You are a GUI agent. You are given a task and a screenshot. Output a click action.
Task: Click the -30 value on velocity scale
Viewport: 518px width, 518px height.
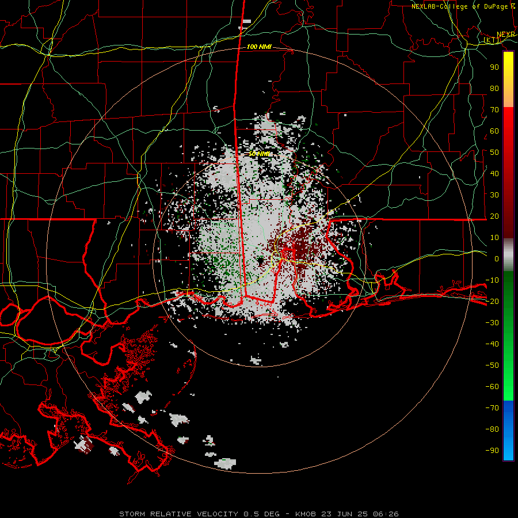pyautogui.click(x=492, y=323)
